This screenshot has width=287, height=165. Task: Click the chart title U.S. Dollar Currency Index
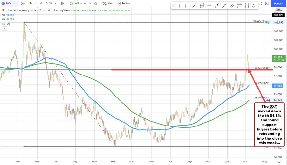pyautogui.click(x=20, y=10)
